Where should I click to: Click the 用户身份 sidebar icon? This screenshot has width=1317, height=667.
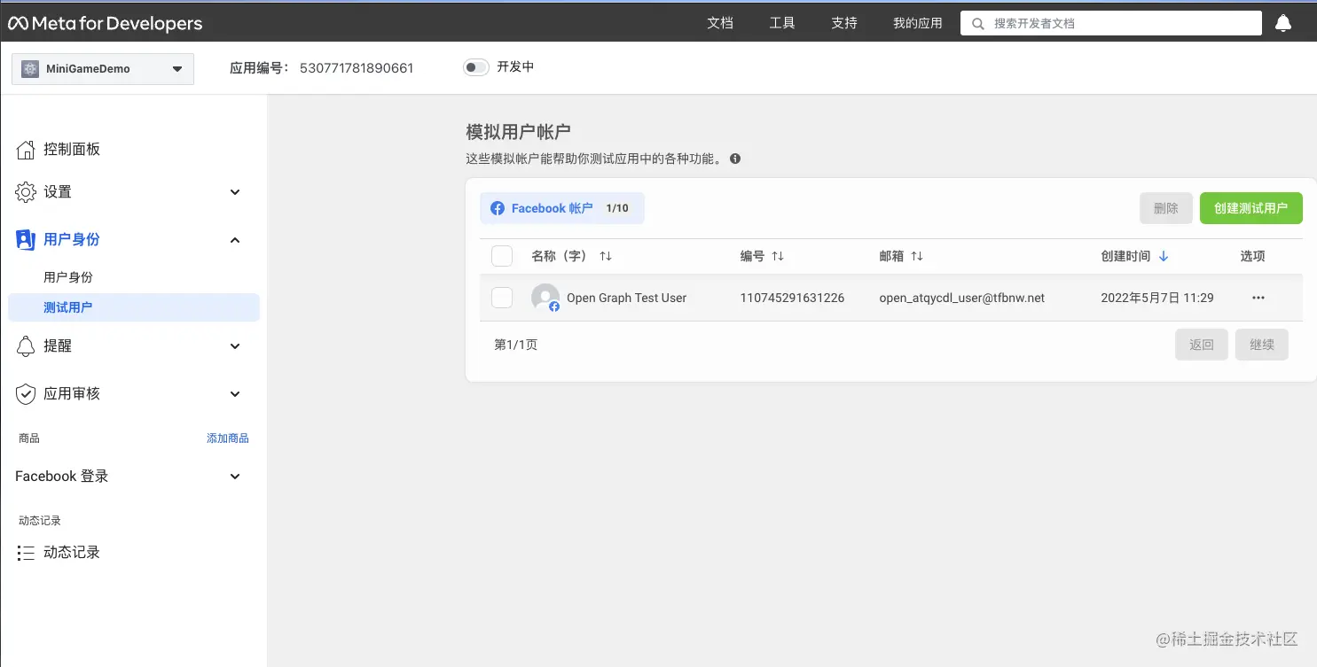tap(27, 239)
